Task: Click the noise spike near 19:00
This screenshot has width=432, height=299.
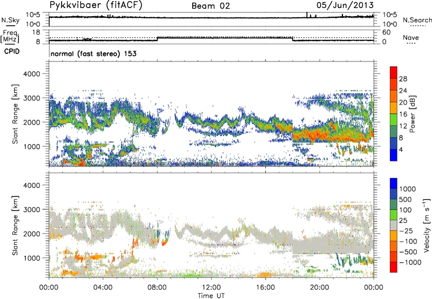Action: [x=307, y=15]
